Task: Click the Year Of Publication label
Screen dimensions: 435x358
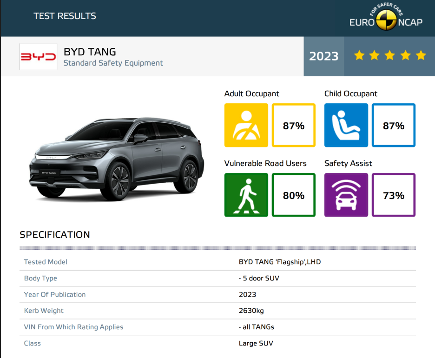Action: click(55, 294)
